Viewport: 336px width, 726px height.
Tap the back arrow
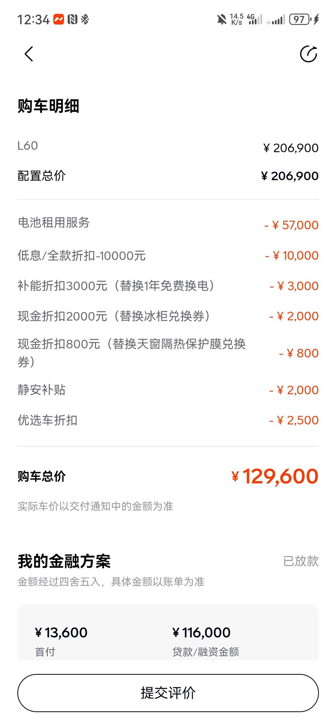(x=29, y=54)
